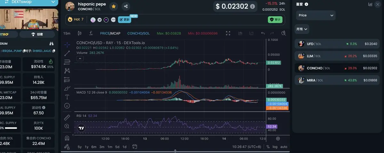Select the Text tool

67,97
